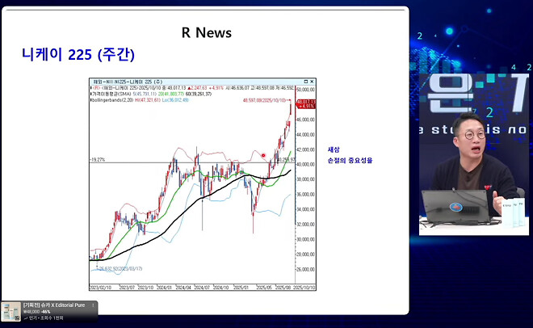Click the chart window title bar text
The height and width of the screenshot is (328, 533).
coord(128,82)
